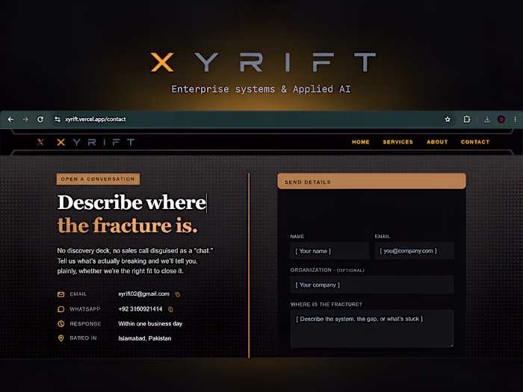The width and height of the screenshot is (523, 392).
Task: Bookmark this page with the star icon
Action: [x=448, y=119]
